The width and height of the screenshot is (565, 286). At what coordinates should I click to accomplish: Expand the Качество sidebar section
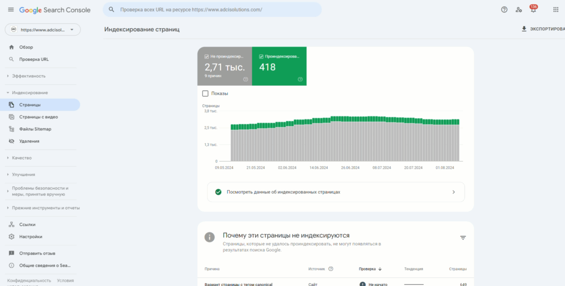(x=22, y=158)
